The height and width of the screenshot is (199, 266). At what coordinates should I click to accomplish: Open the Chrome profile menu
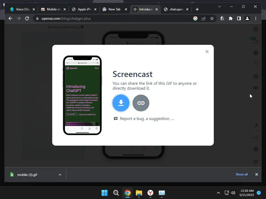coord(247,18)
